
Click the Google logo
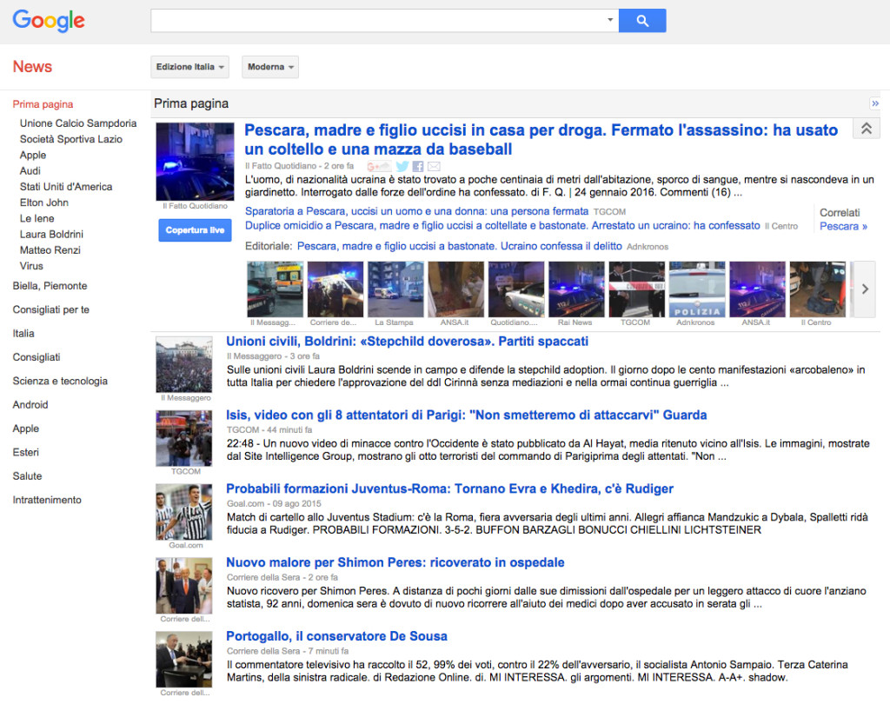click(48, 21)
